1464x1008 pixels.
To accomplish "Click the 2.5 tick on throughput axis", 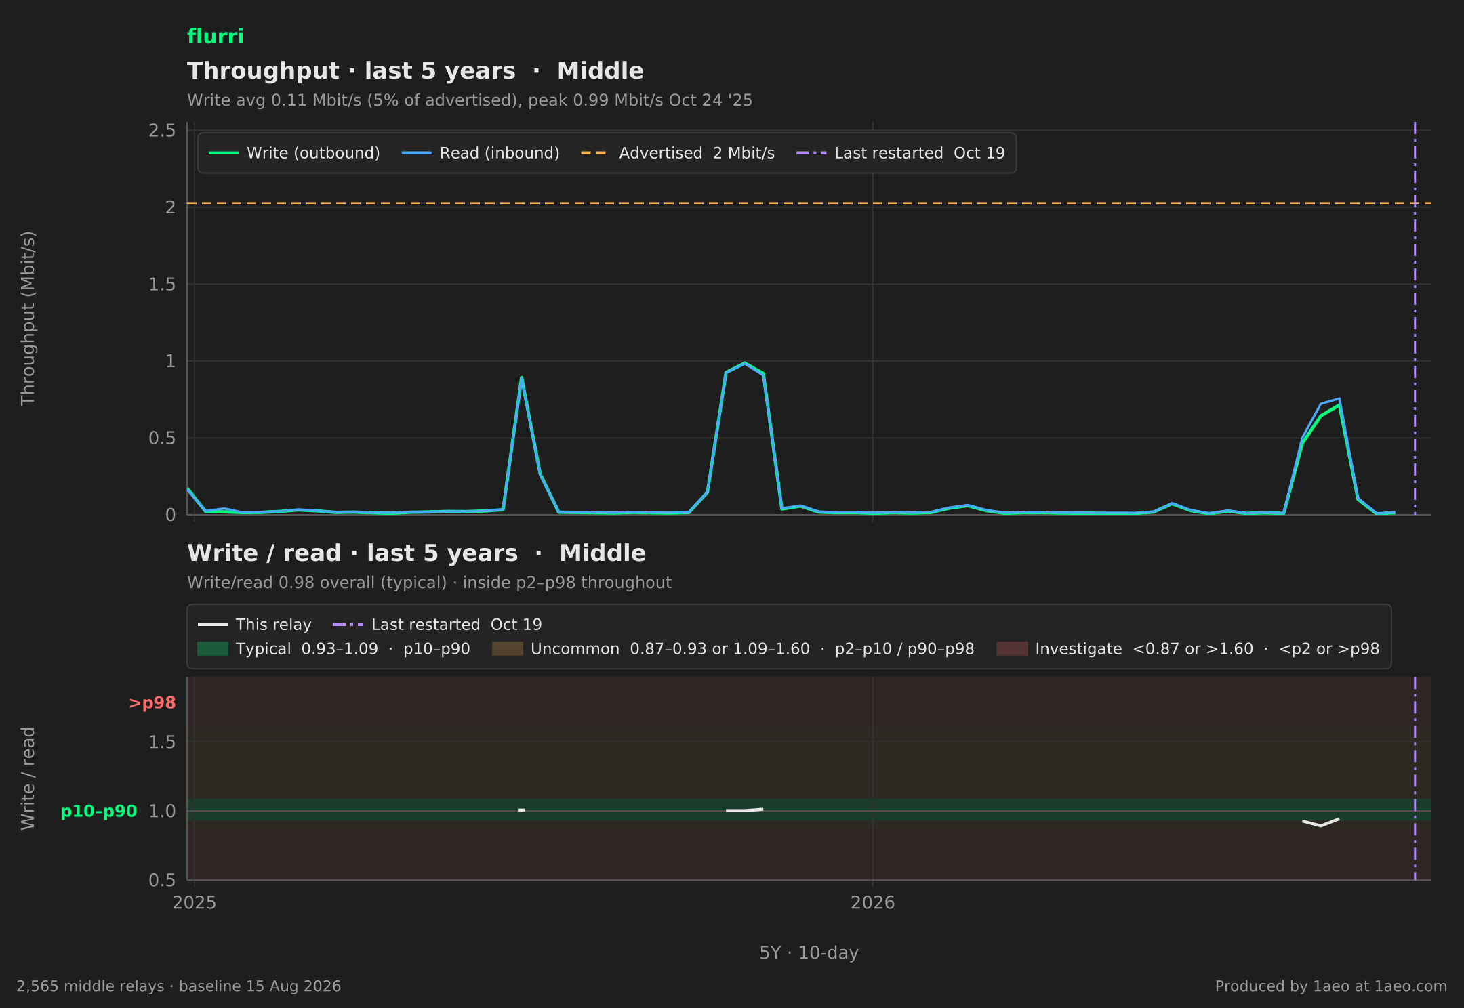I will 162,131.
